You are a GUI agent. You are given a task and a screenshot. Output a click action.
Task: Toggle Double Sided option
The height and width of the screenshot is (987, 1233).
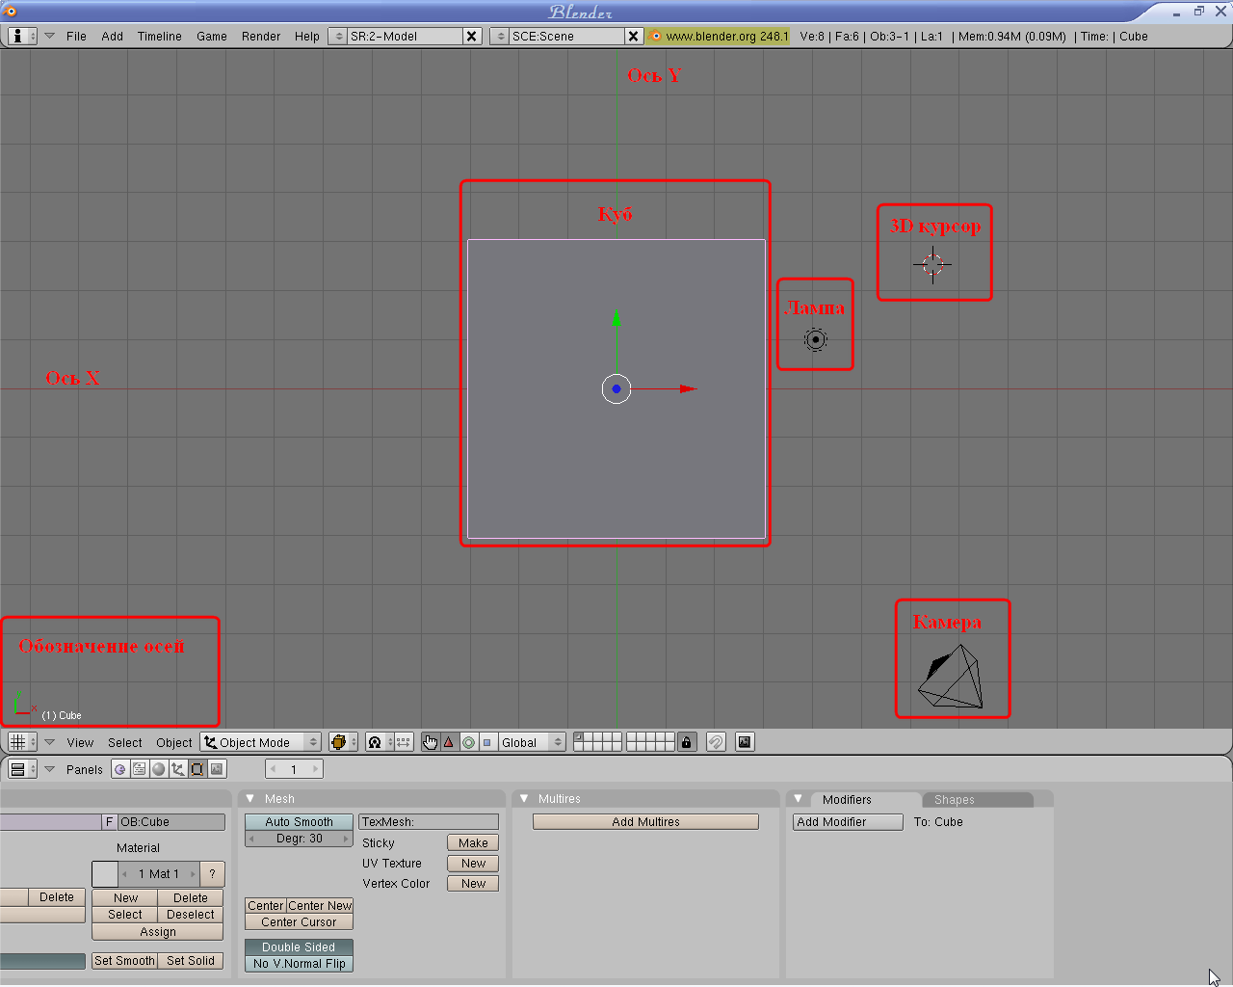(x=299, y=947)
